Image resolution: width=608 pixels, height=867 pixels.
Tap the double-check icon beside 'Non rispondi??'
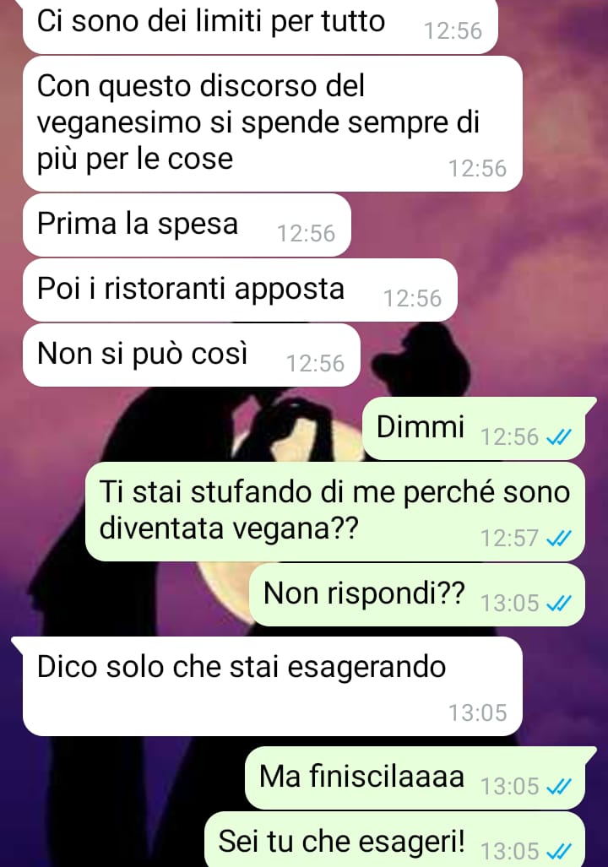(558, 604)
